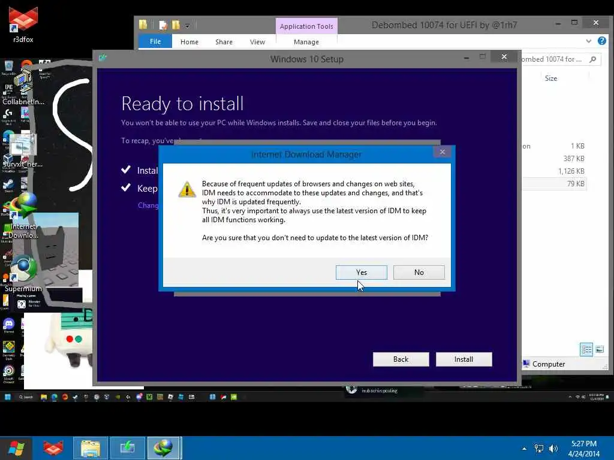
Task: Click the Properties quick access icon
Action: pyautogui.click(x=163, y=25)
